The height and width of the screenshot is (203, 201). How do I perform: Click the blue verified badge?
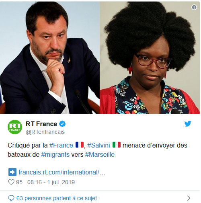[62, 124]
